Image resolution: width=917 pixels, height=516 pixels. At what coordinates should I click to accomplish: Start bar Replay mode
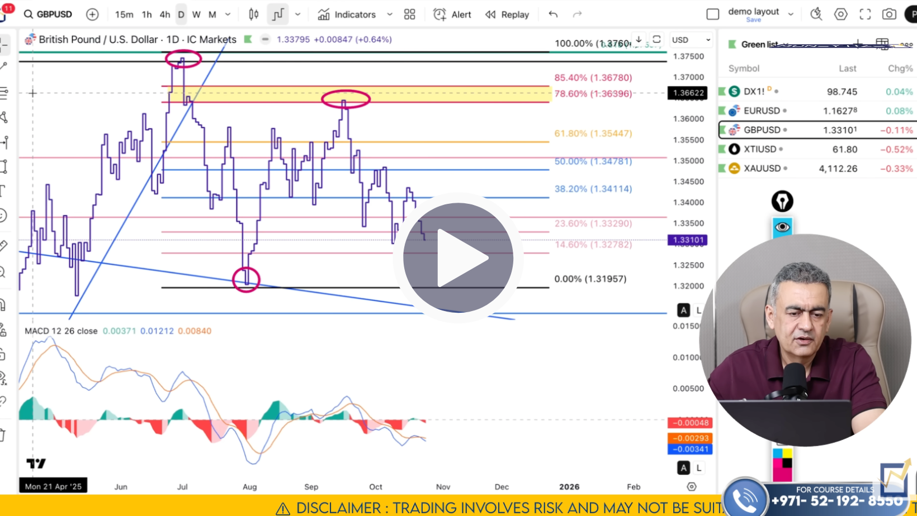tap(507, 15)
